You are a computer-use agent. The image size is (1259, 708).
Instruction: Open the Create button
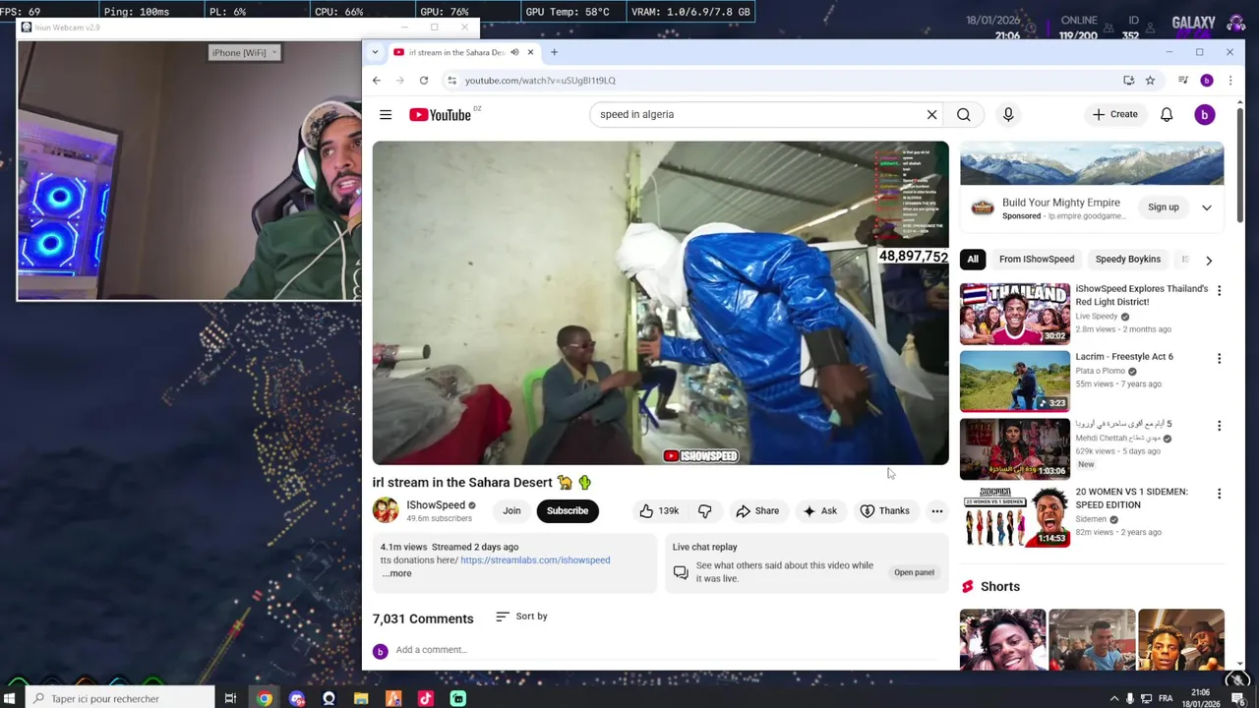pos(1114,115)
